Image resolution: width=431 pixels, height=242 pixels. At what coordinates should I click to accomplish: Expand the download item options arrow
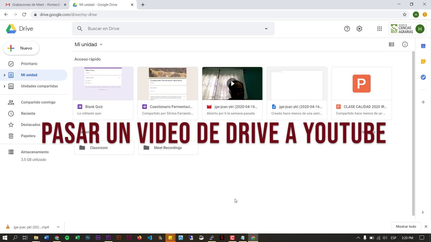pos(58,227)
